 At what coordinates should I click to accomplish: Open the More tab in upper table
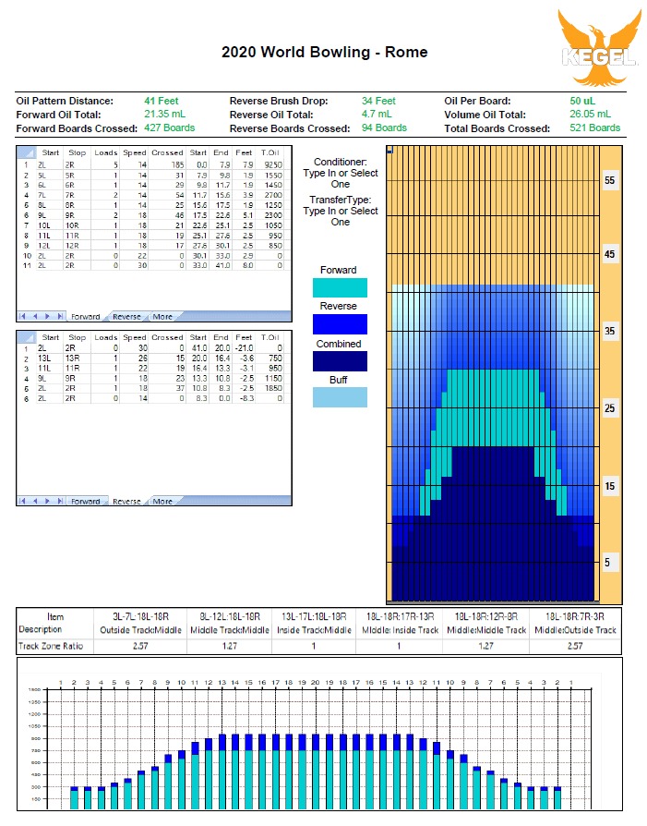point(162,316)
